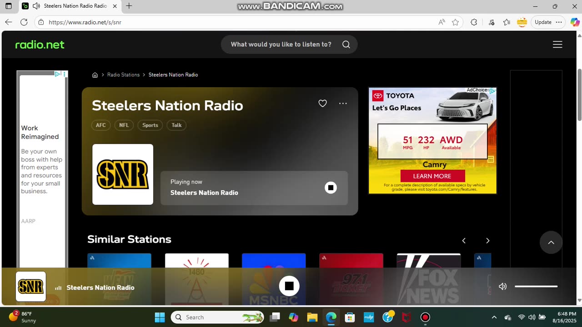
Task: Click the scroll-to-top round button
Action: click(551, 243)
